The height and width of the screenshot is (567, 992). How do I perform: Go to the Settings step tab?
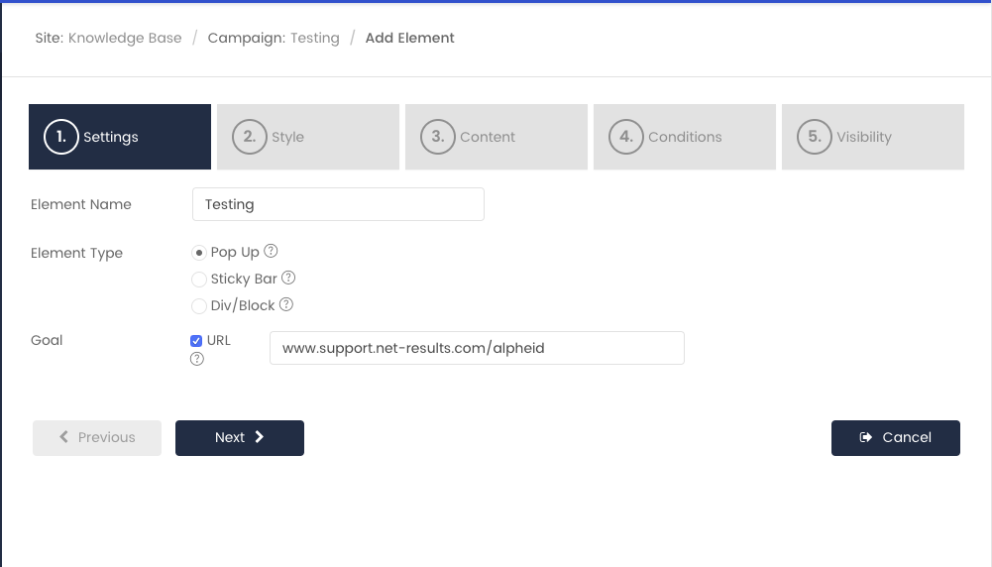[120, 137]
